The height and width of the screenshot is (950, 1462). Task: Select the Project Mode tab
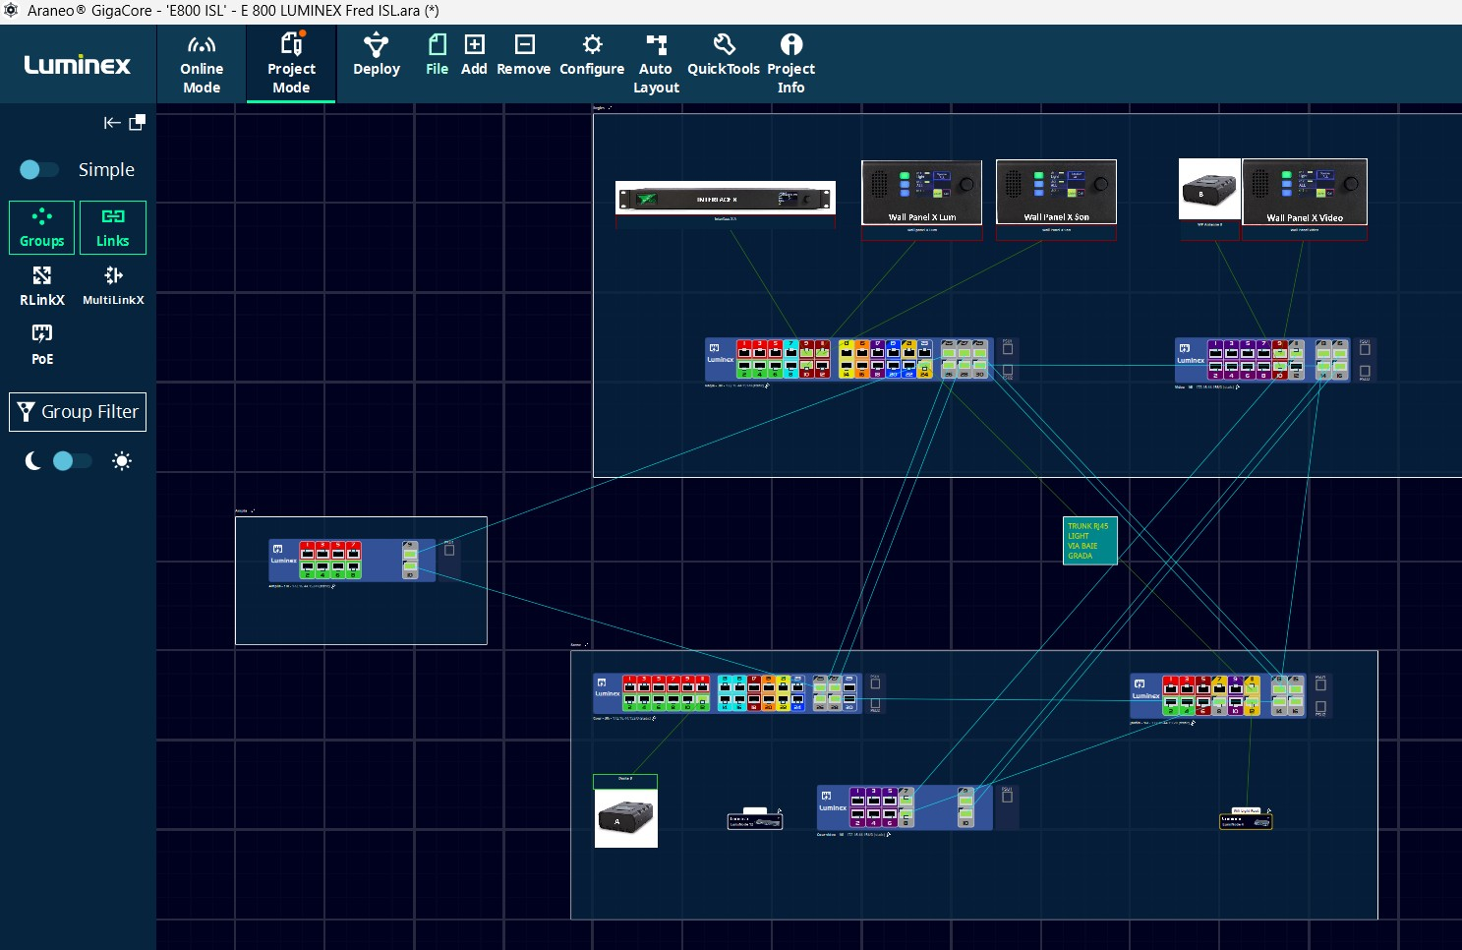(x=291, y=64)
